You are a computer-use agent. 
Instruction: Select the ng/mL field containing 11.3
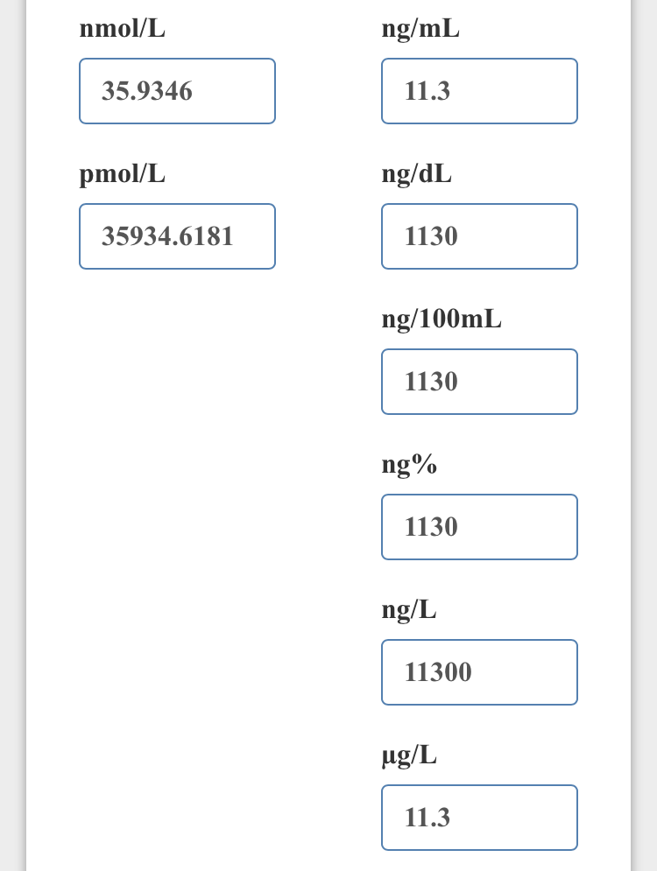pyautogui.click(x=479, y=91)
